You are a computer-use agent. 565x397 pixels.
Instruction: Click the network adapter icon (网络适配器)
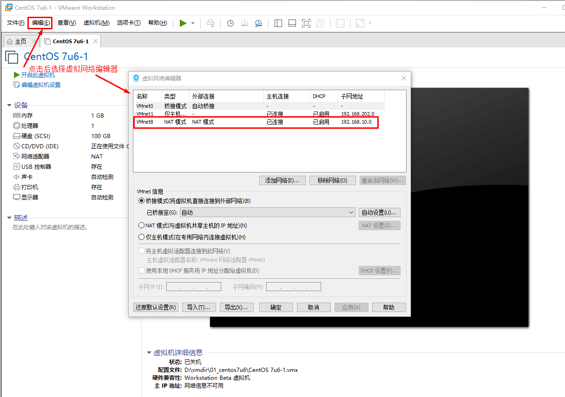[17, 156]
